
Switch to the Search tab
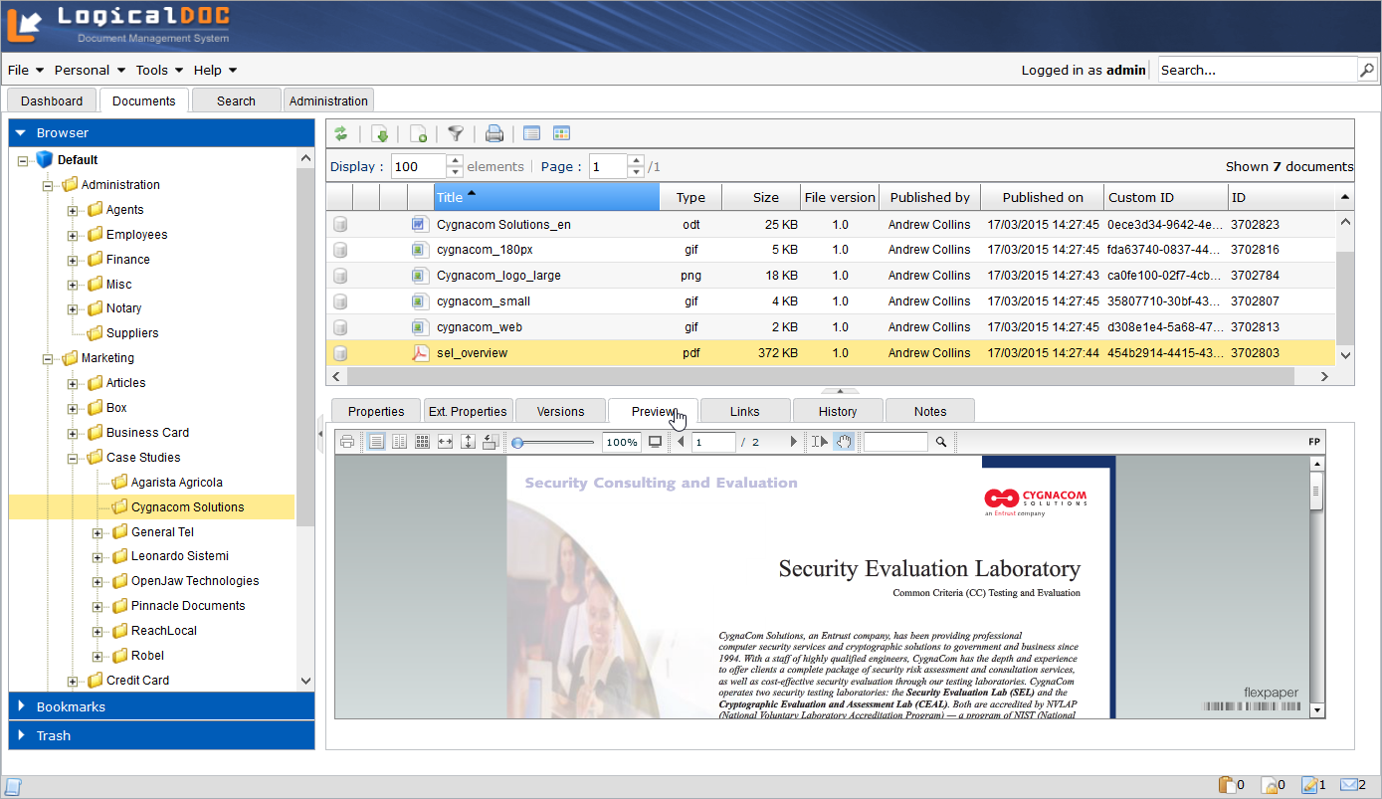236,100
